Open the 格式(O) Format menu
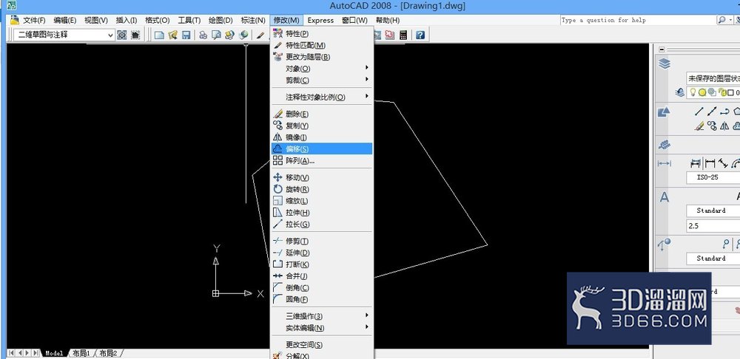This screenshot has height=359, width=740. tap(157, 20)
